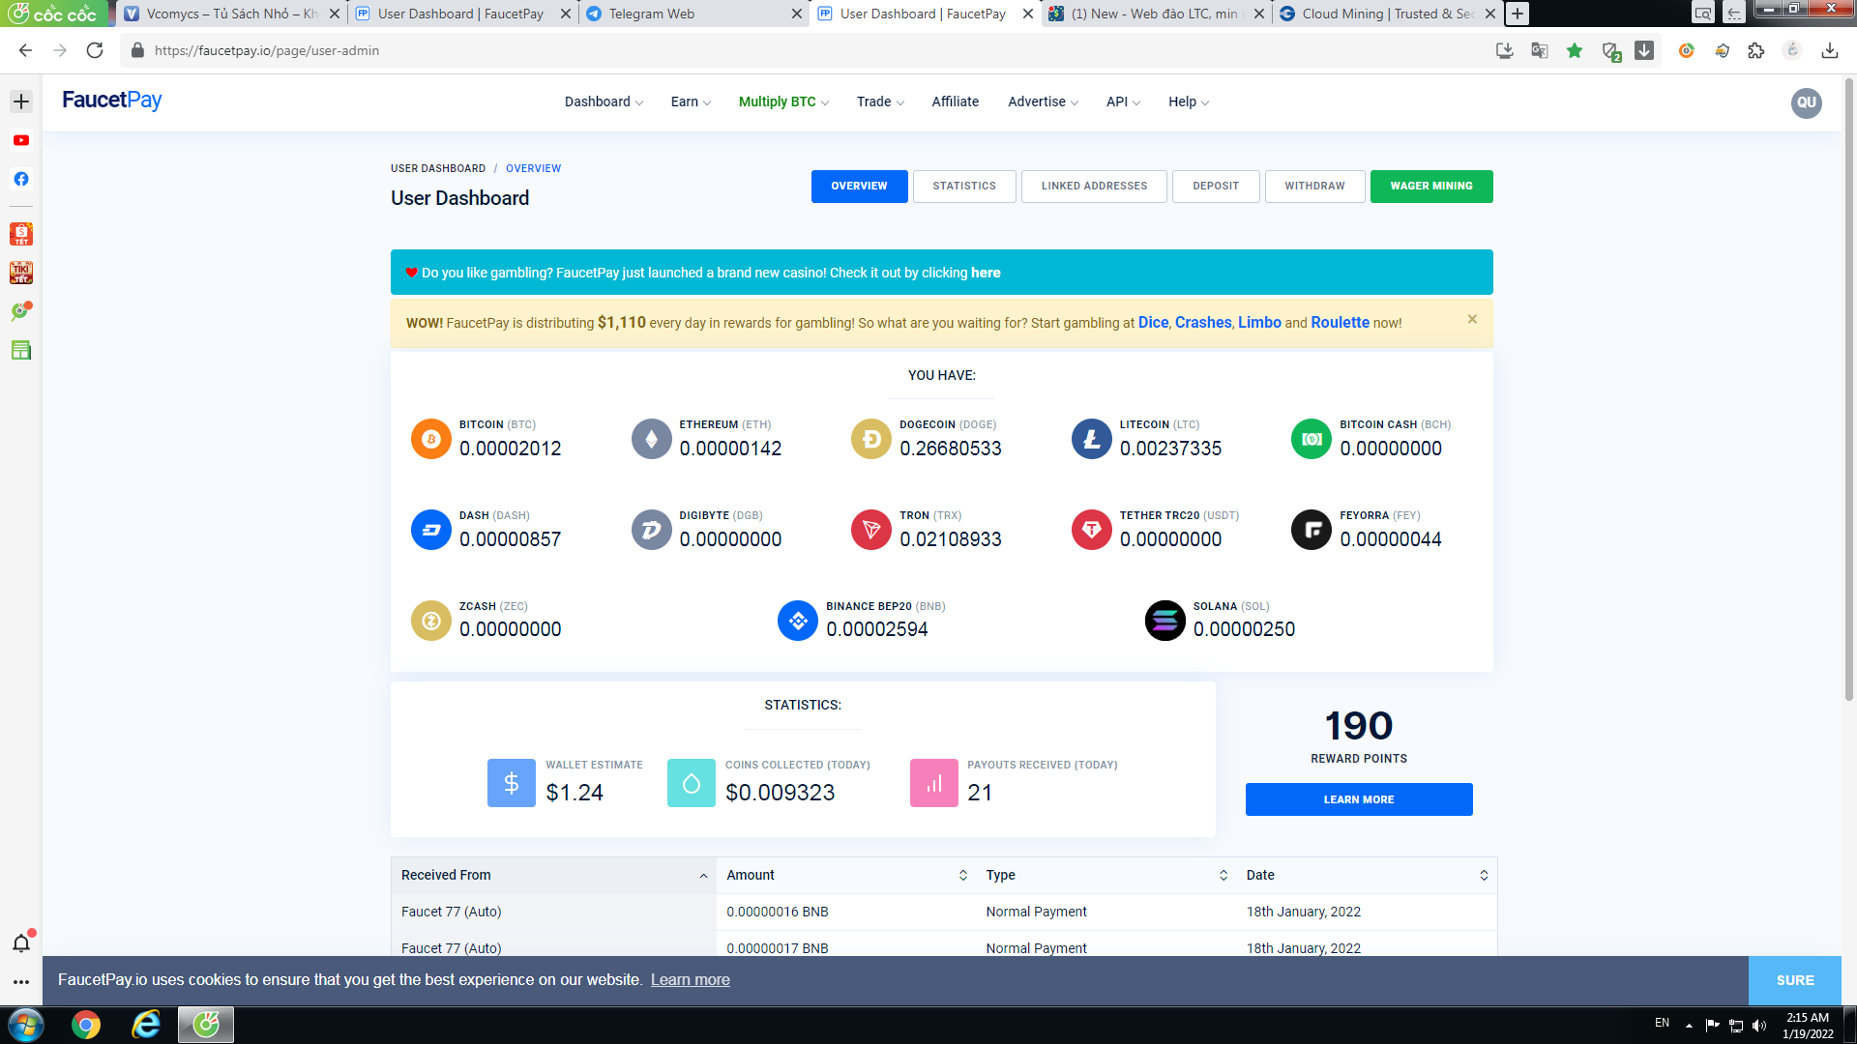Switch to the Statistics tab
Screen dimensions: 1857x1044
964,186
